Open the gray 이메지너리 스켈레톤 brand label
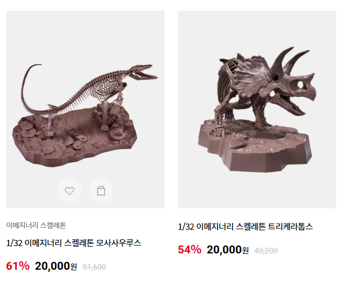Screen dimensions: 343x281 tap(36, 225)
